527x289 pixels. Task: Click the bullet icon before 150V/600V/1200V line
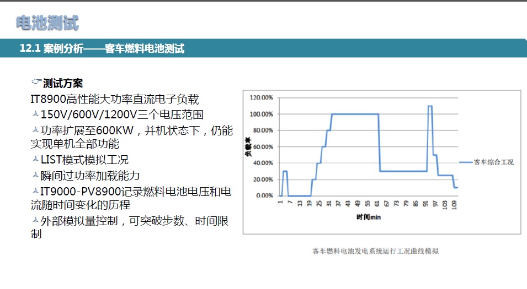click(35, 114)
